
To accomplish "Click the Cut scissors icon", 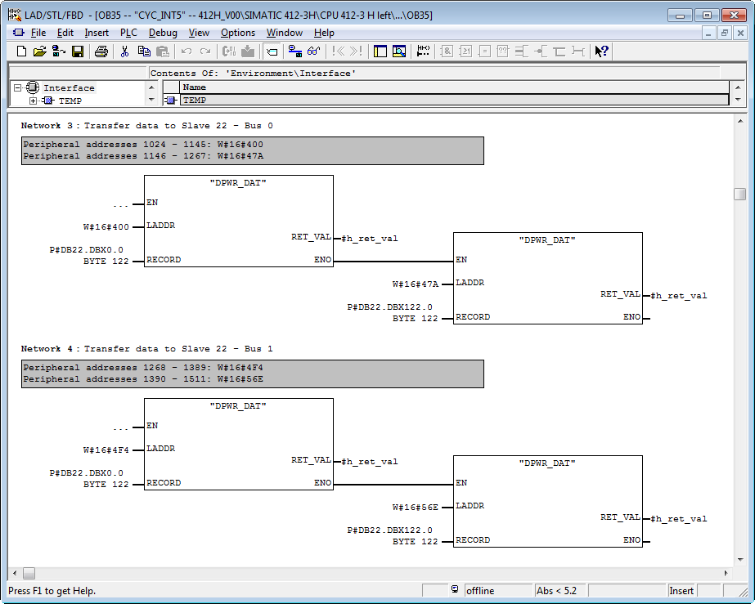I will (x=125, y=51).
